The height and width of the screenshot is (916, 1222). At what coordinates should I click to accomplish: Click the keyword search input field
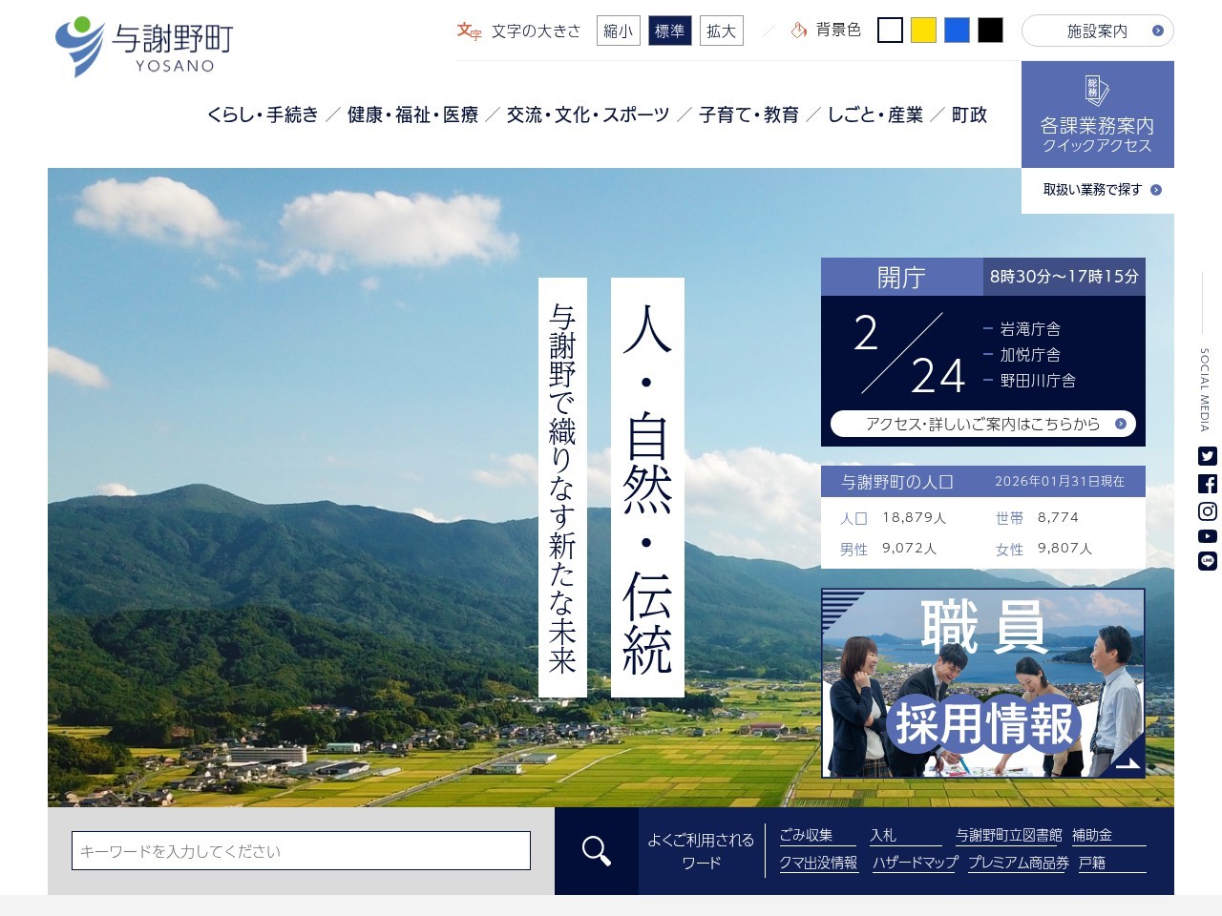pos(302,850)
